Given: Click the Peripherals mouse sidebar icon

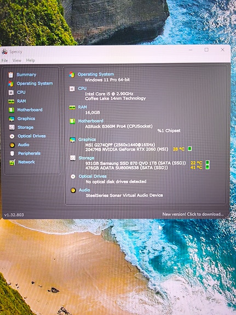Looking at the screenshot, I should point(12,154).
